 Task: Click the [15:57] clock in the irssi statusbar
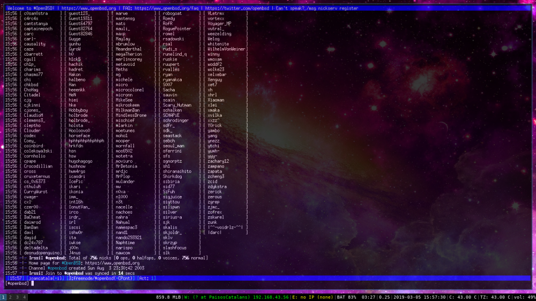click(x=16, y=279)
